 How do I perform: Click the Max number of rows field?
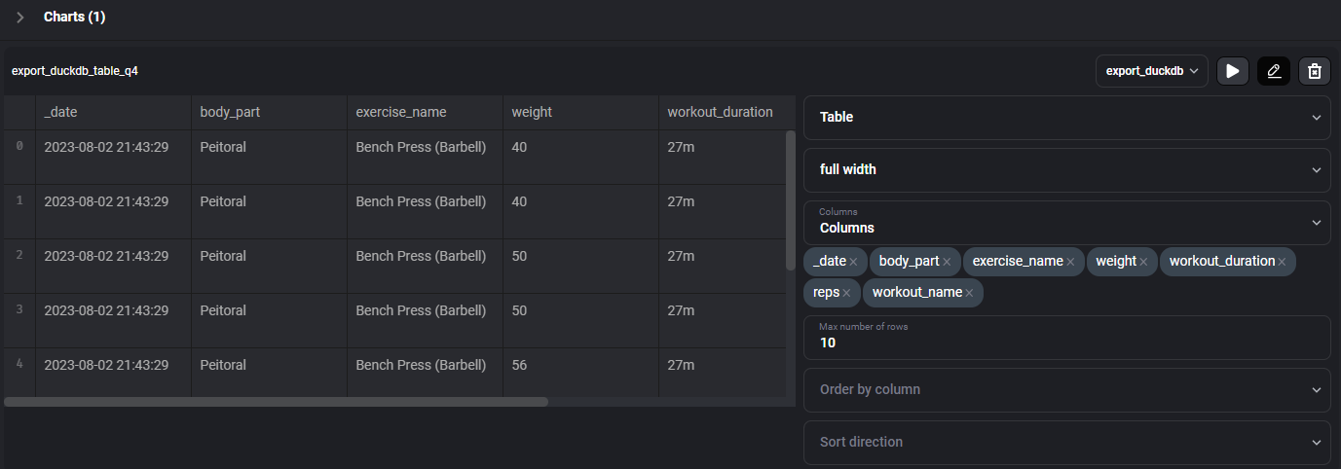[x=1066, y=343]
